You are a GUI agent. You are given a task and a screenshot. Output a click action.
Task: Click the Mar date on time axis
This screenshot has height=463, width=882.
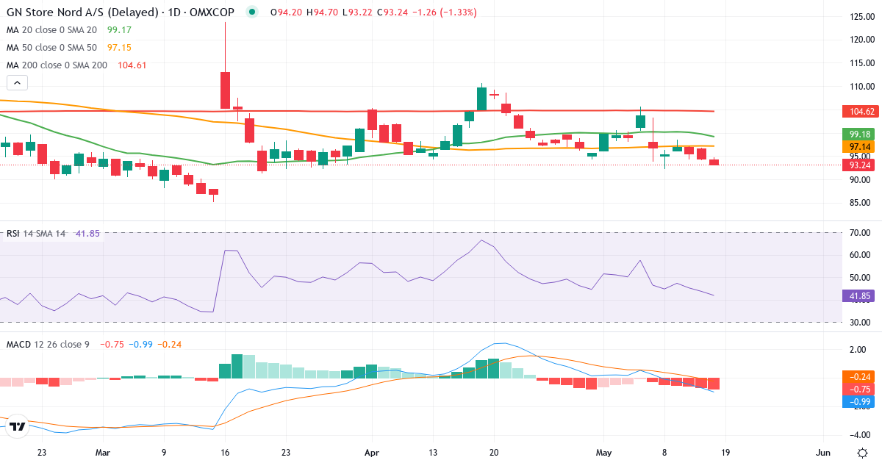(103, 453)
